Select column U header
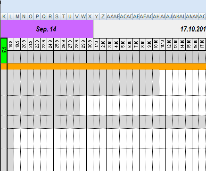The width and height of the screenshot is (206, 171). (70, 16)
